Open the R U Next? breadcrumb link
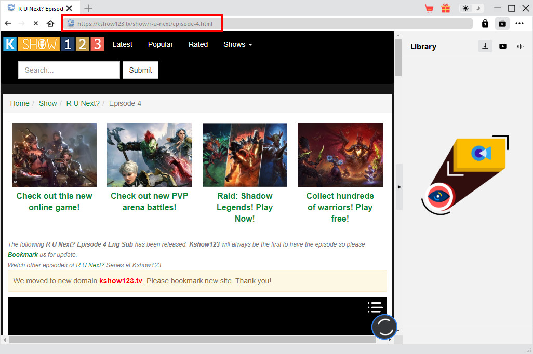The height and width of the screenshot is (354, 533). pyautogui.click(x=83, y=103)
